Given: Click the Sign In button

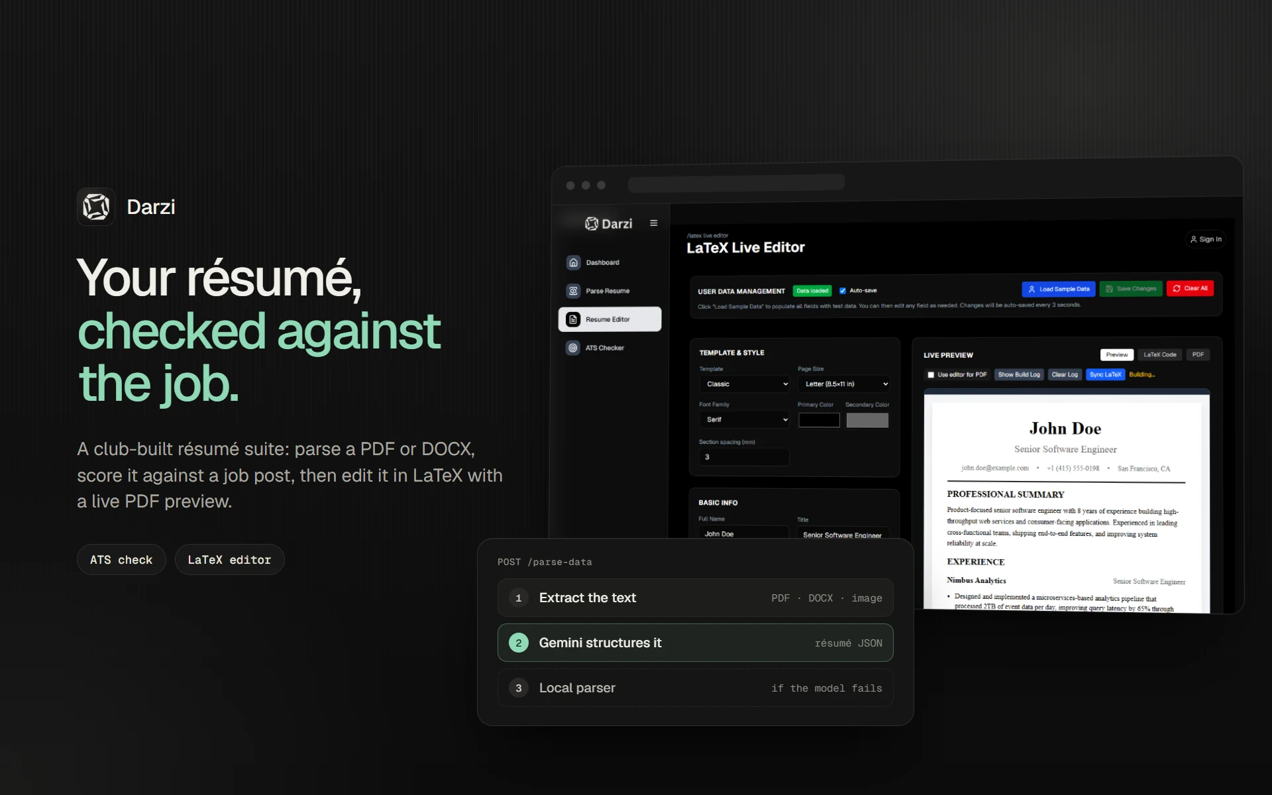Looking at the screenshot, I should pyautogui.click(x=1206, y=239).
